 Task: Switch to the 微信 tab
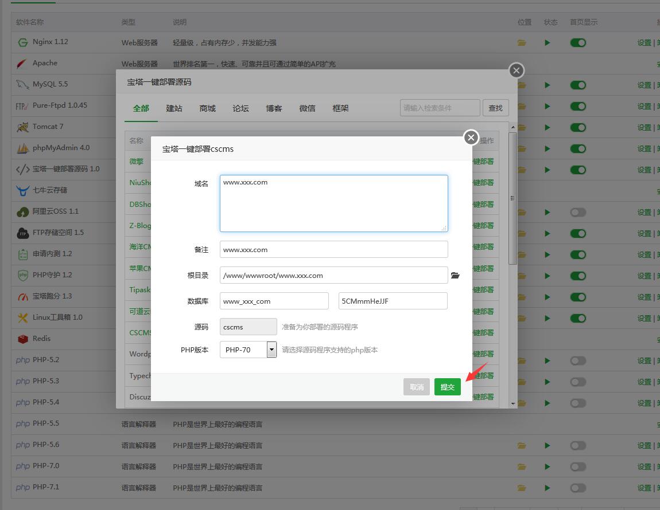tap(307, 108)
